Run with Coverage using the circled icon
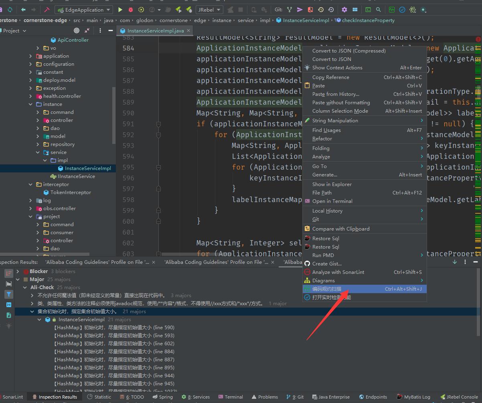482x403 pixels. coord(141,9)
